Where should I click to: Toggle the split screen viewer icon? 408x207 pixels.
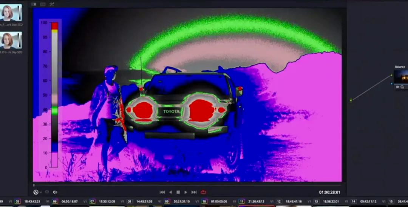tap(43, 4)
